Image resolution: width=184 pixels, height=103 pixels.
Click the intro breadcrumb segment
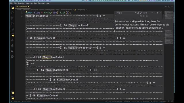(57, 10)
